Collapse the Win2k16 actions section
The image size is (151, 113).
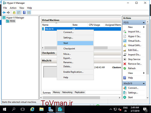(144, 83)
